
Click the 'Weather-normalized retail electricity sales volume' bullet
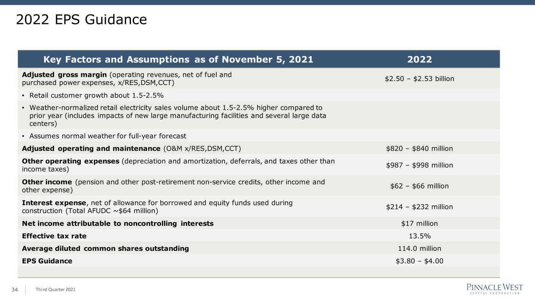(174, 116)
